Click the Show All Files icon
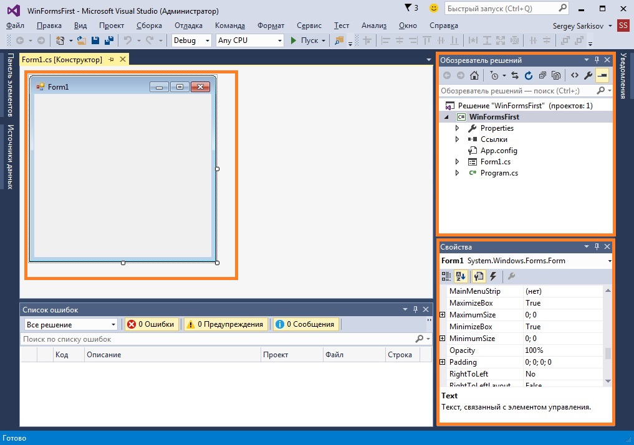634x445 pixels. [556, 75]
